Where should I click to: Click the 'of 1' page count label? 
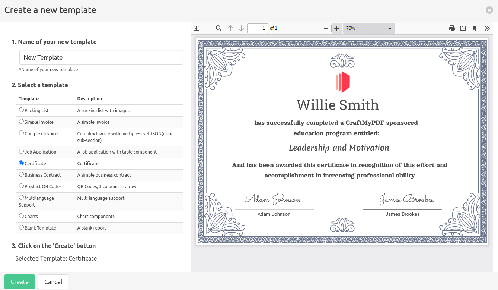(x=274, y=28)
